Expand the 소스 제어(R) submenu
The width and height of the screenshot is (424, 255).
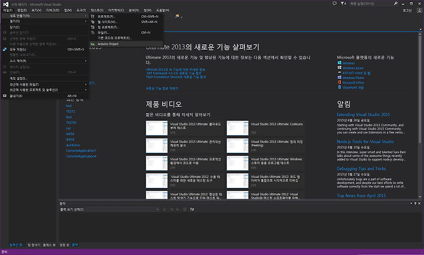click(45, 61)
